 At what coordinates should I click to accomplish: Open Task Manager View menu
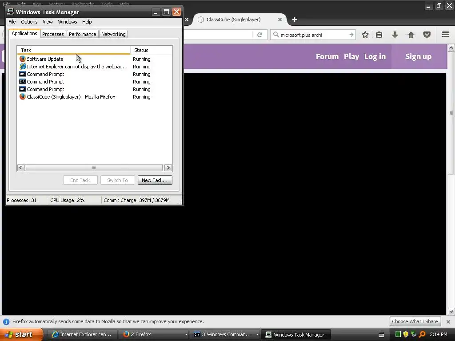[x=48, y=22]
